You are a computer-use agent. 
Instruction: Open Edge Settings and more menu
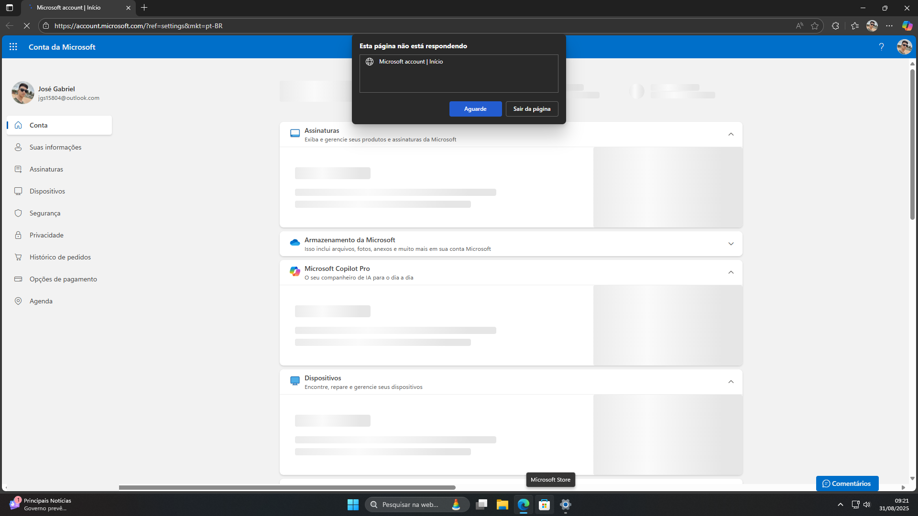click(x=889, y=26)
